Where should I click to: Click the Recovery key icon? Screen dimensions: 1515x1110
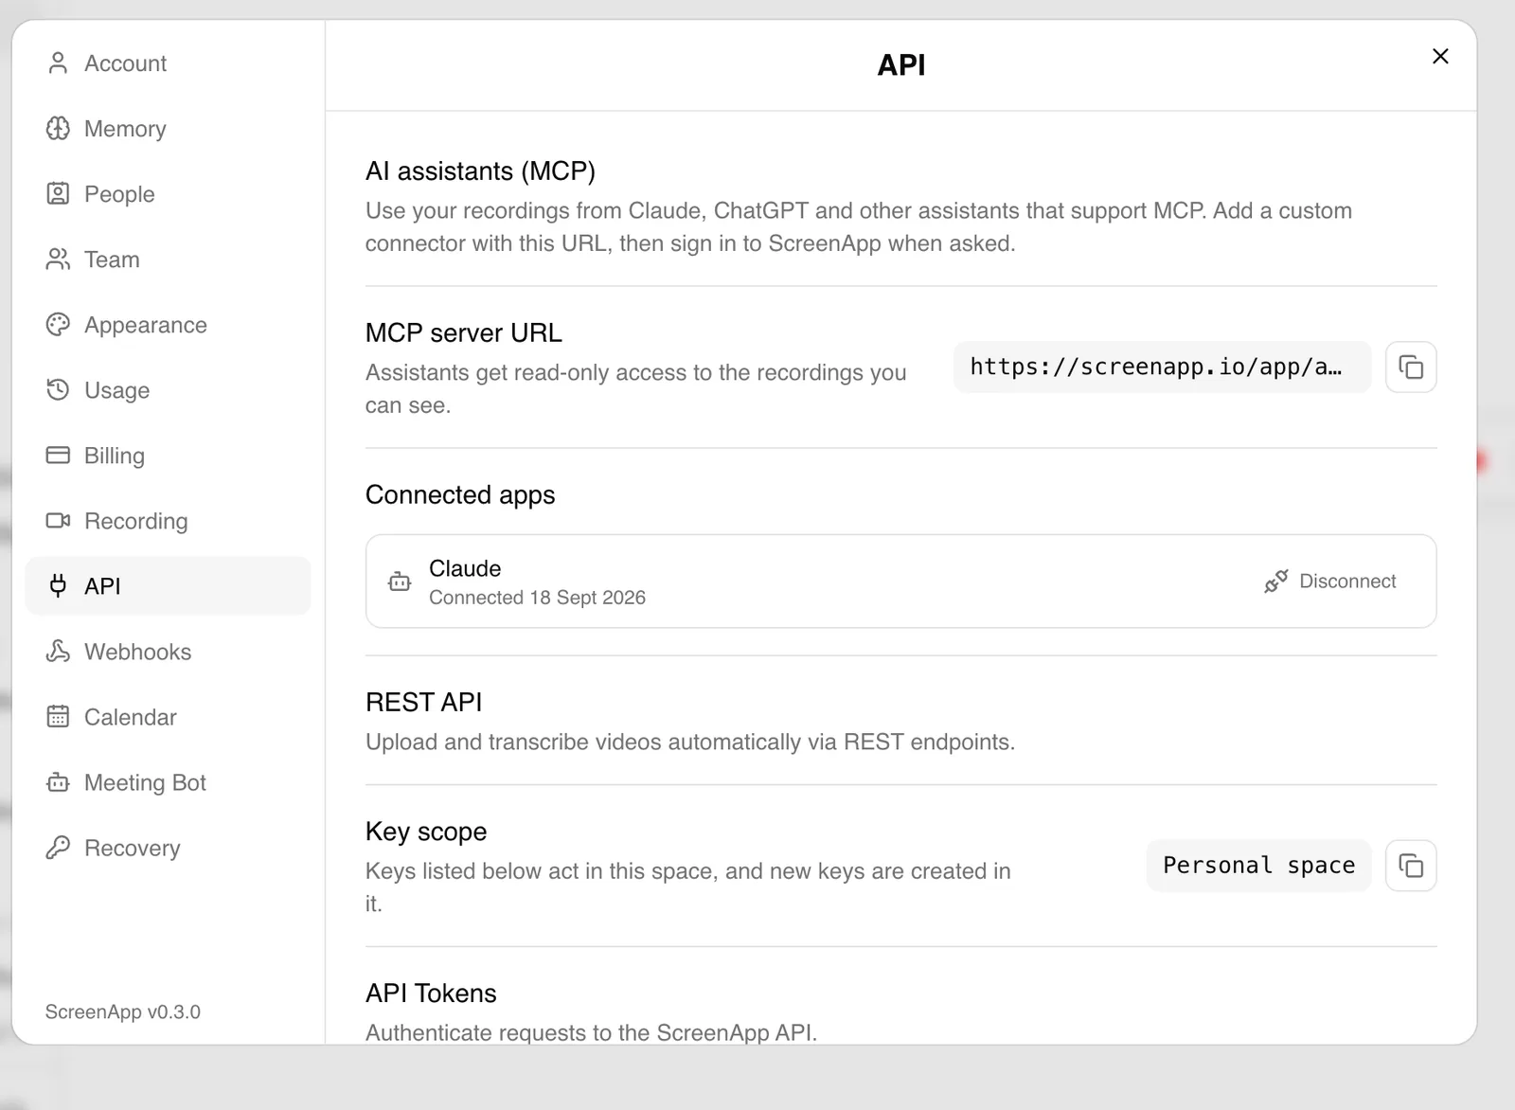click(x=58, y=848)
